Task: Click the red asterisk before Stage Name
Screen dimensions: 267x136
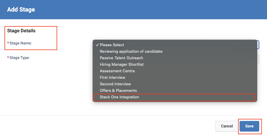Action: pyautogui.click(x=8, y=43)
